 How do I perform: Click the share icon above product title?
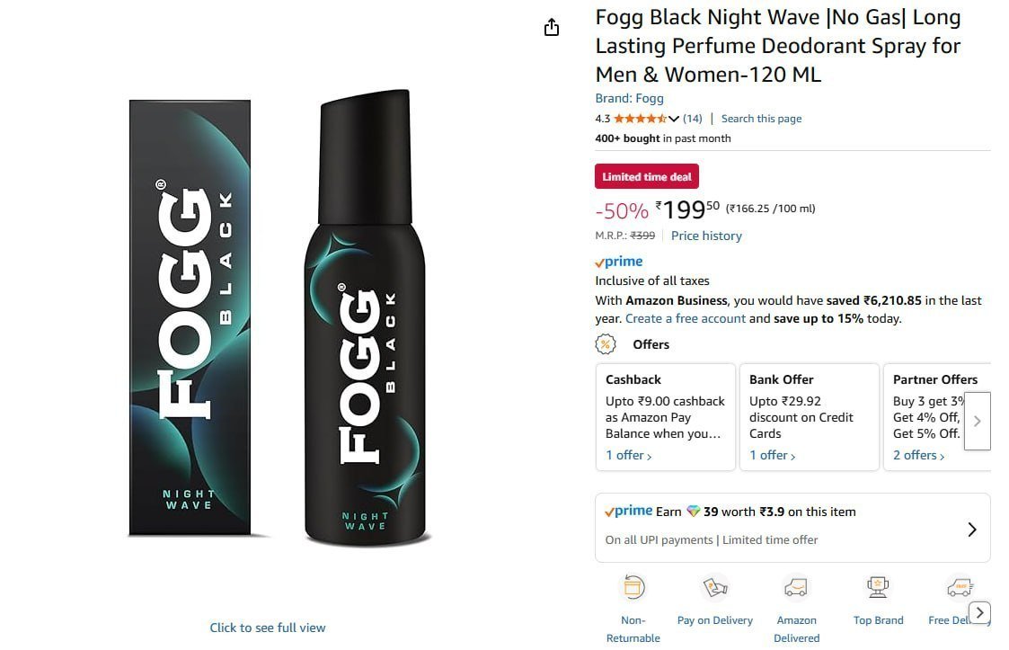click(551, 27)
